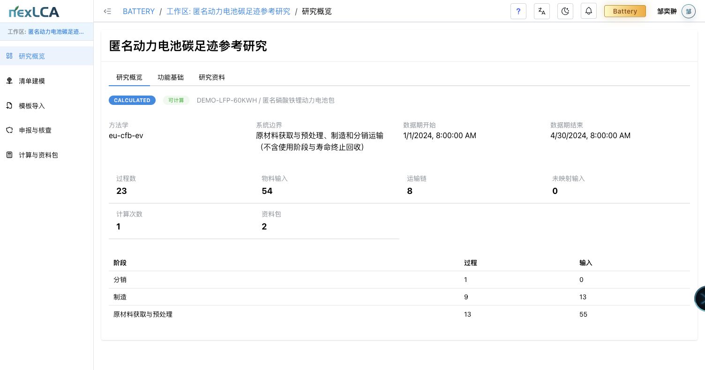Click the page title 匿名动力电池碳足迹参考研究

[x=188, y=46]
